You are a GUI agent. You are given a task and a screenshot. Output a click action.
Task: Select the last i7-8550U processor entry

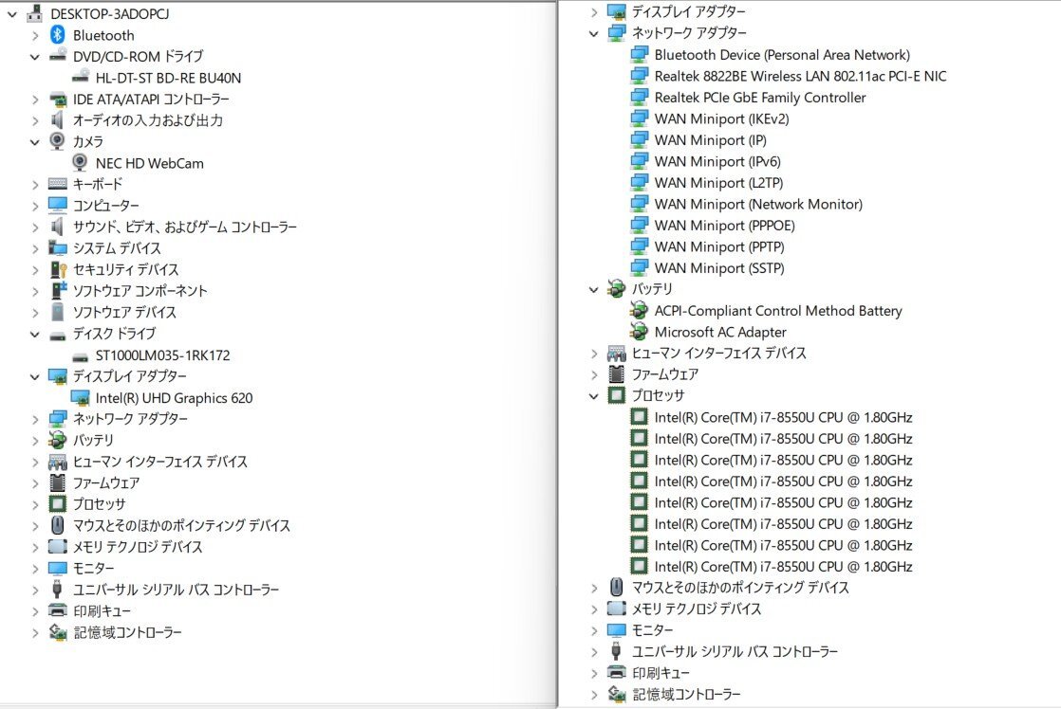[x=783, y=567]
